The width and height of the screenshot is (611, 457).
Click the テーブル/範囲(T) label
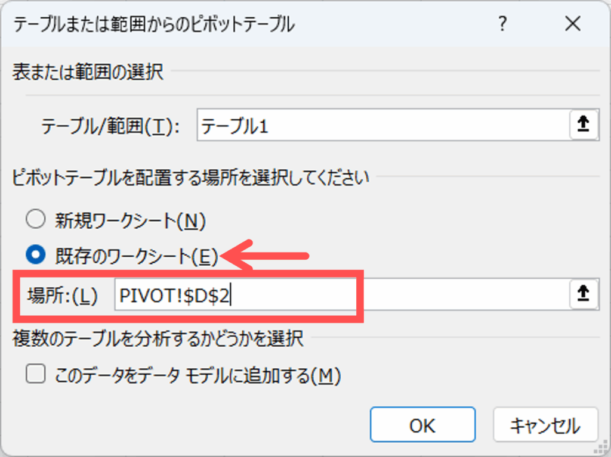(110, 126)
